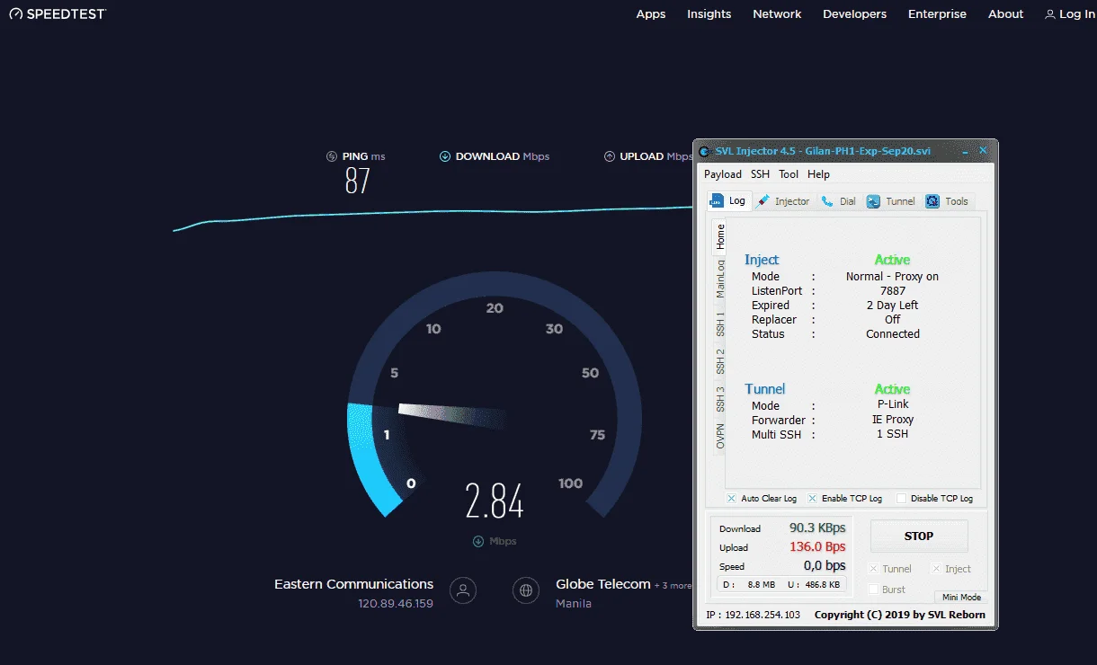Click the uploaded total '486.8 KB'
This screenshot has height=665, width=1097.
tap(821, 585)
